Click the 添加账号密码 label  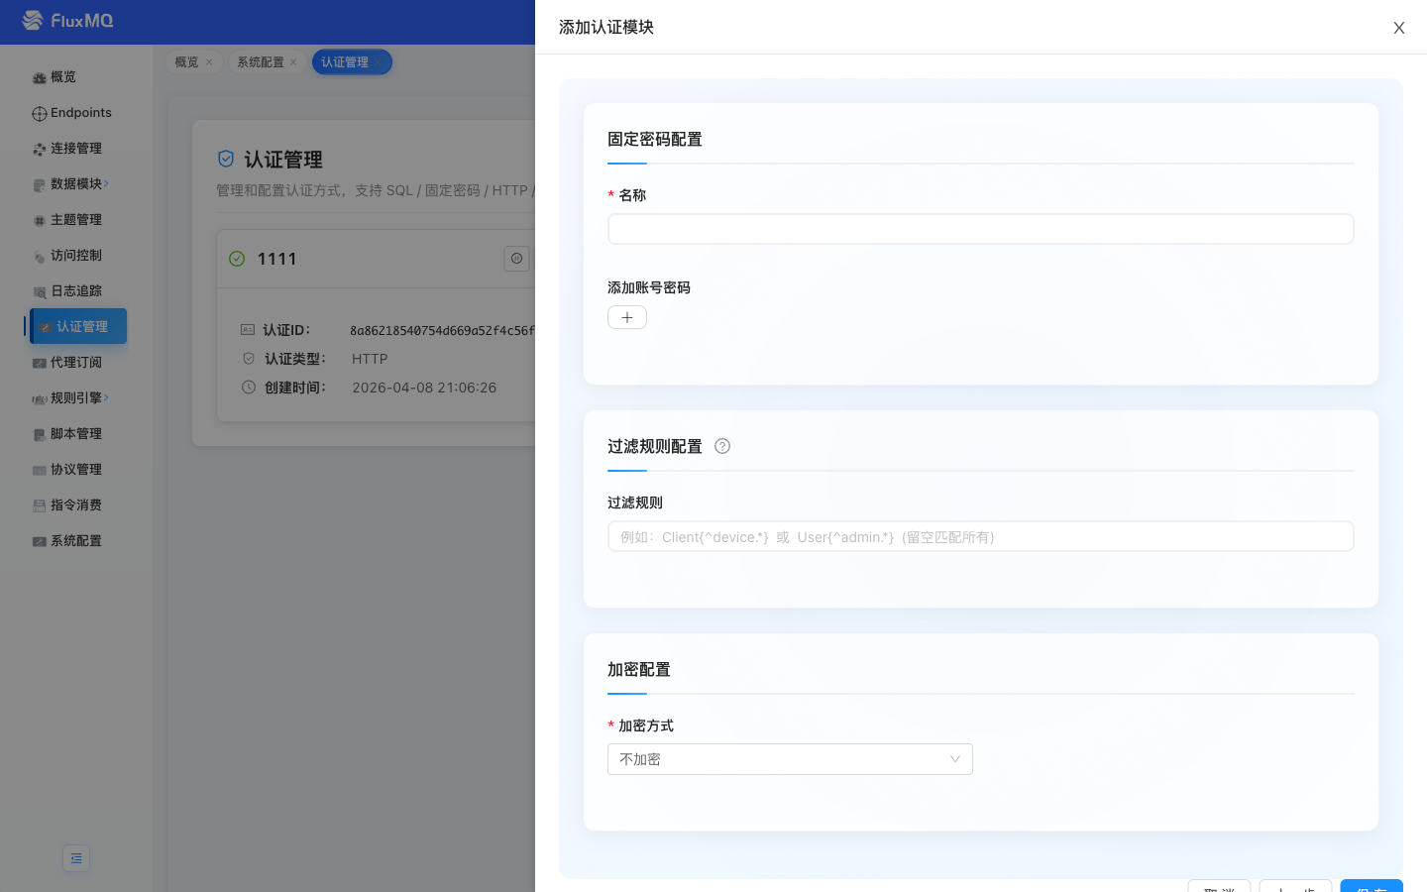pos(649,287)
